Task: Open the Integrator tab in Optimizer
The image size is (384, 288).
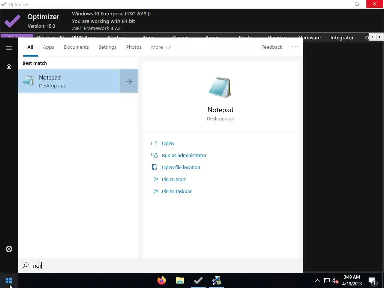Action: tap(342, 38)
